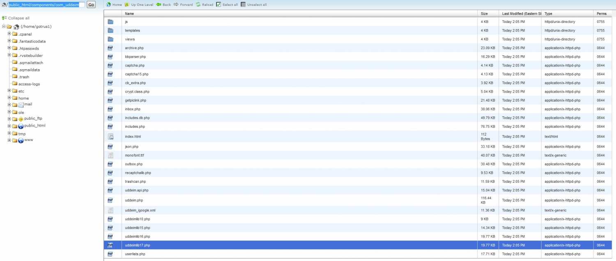Click Collapse all link
Screen dimensions: 616x261
tap(18, 18)
